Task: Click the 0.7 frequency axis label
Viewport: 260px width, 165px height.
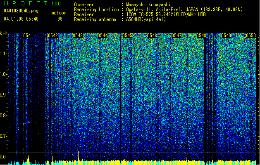Action: point(3,136)
